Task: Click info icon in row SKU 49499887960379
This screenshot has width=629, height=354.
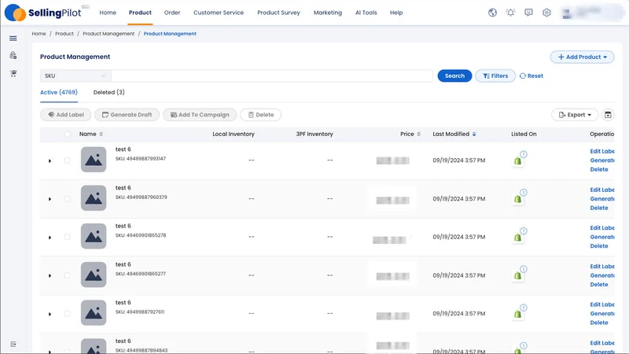Action: (x=524, y=192)
